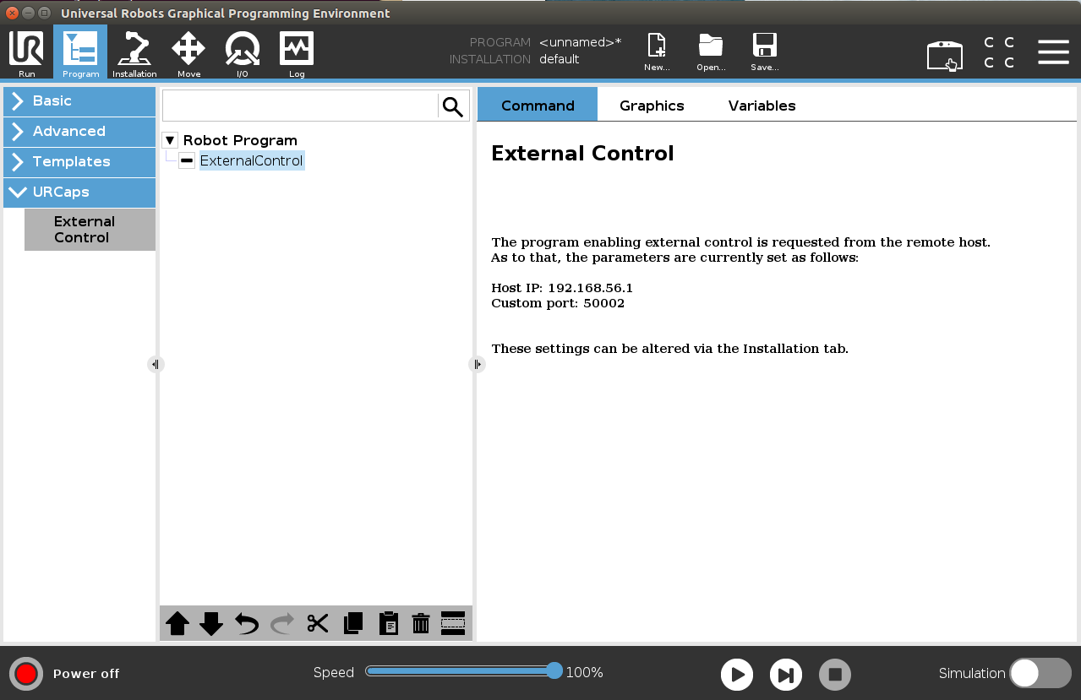
Task: Delete selected node using trash icon
Action: (420, 623)
